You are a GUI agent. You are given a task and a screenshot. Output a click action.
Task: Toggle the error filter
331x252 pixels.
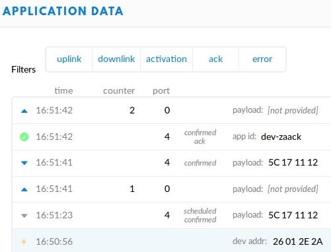pos(262,59)
